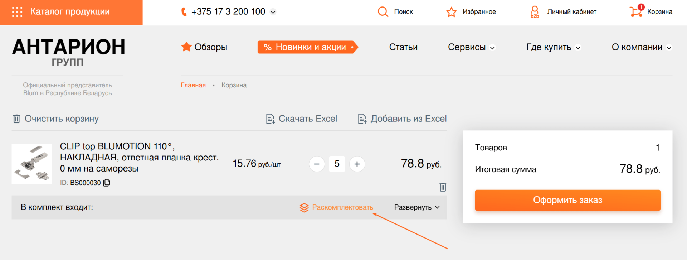Click the b2b user account icon
This screenshot has width=687, height=260.
click(535, 12)
